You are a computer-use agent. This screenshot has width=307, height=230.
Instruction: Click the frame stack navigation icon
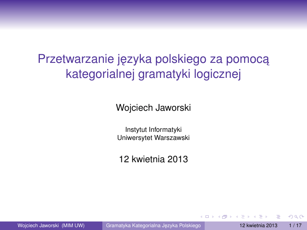[x=225, y=216]
